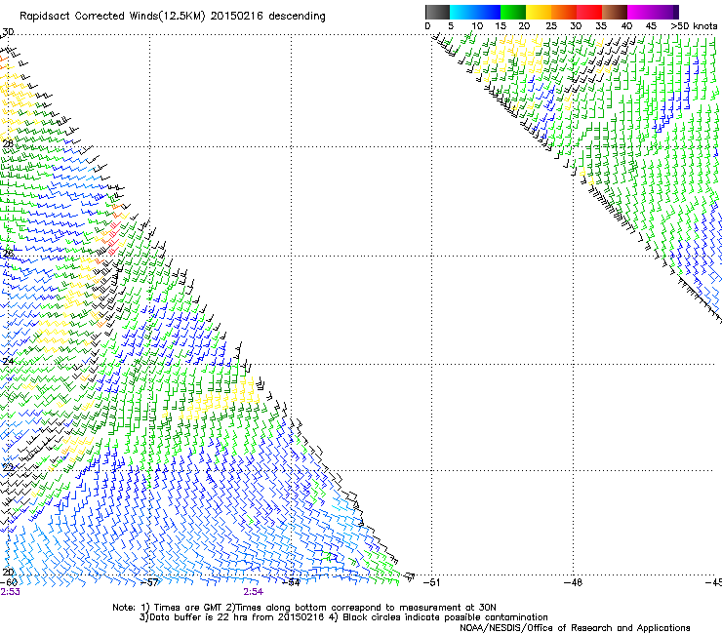Select the orange 25-30 knots legend band

tap(564, 12)
